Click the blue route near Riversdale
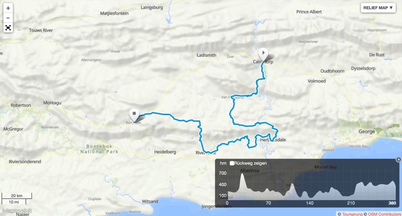The image size is (402, 216). tap(210, 153)
